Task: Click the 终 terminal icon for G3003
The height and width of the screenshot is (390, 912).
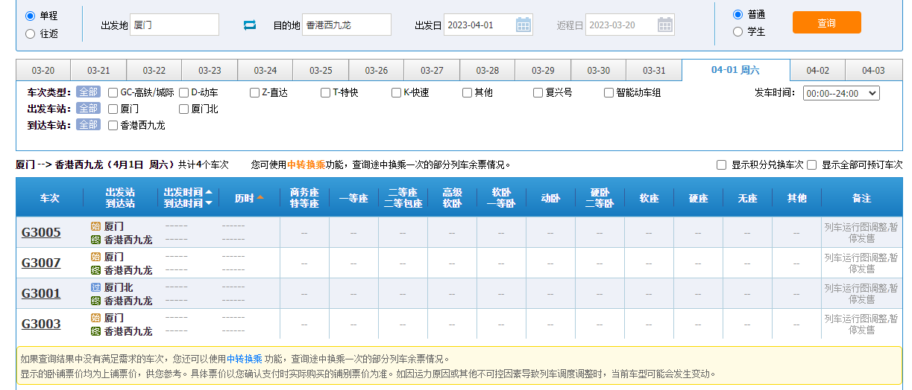Action: (95, 331)
